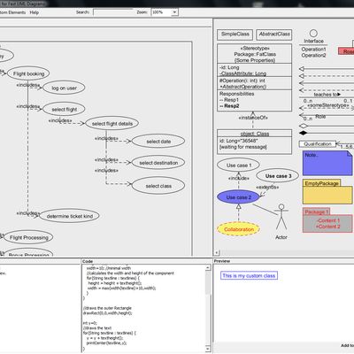
Task: Click the code panel scroll down arrow
Action: click(x=208, y=349)
